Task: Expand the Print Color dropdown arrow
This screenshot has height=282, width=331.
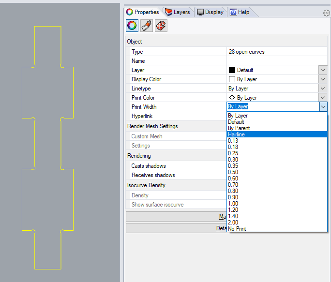Action: (323, 98)
